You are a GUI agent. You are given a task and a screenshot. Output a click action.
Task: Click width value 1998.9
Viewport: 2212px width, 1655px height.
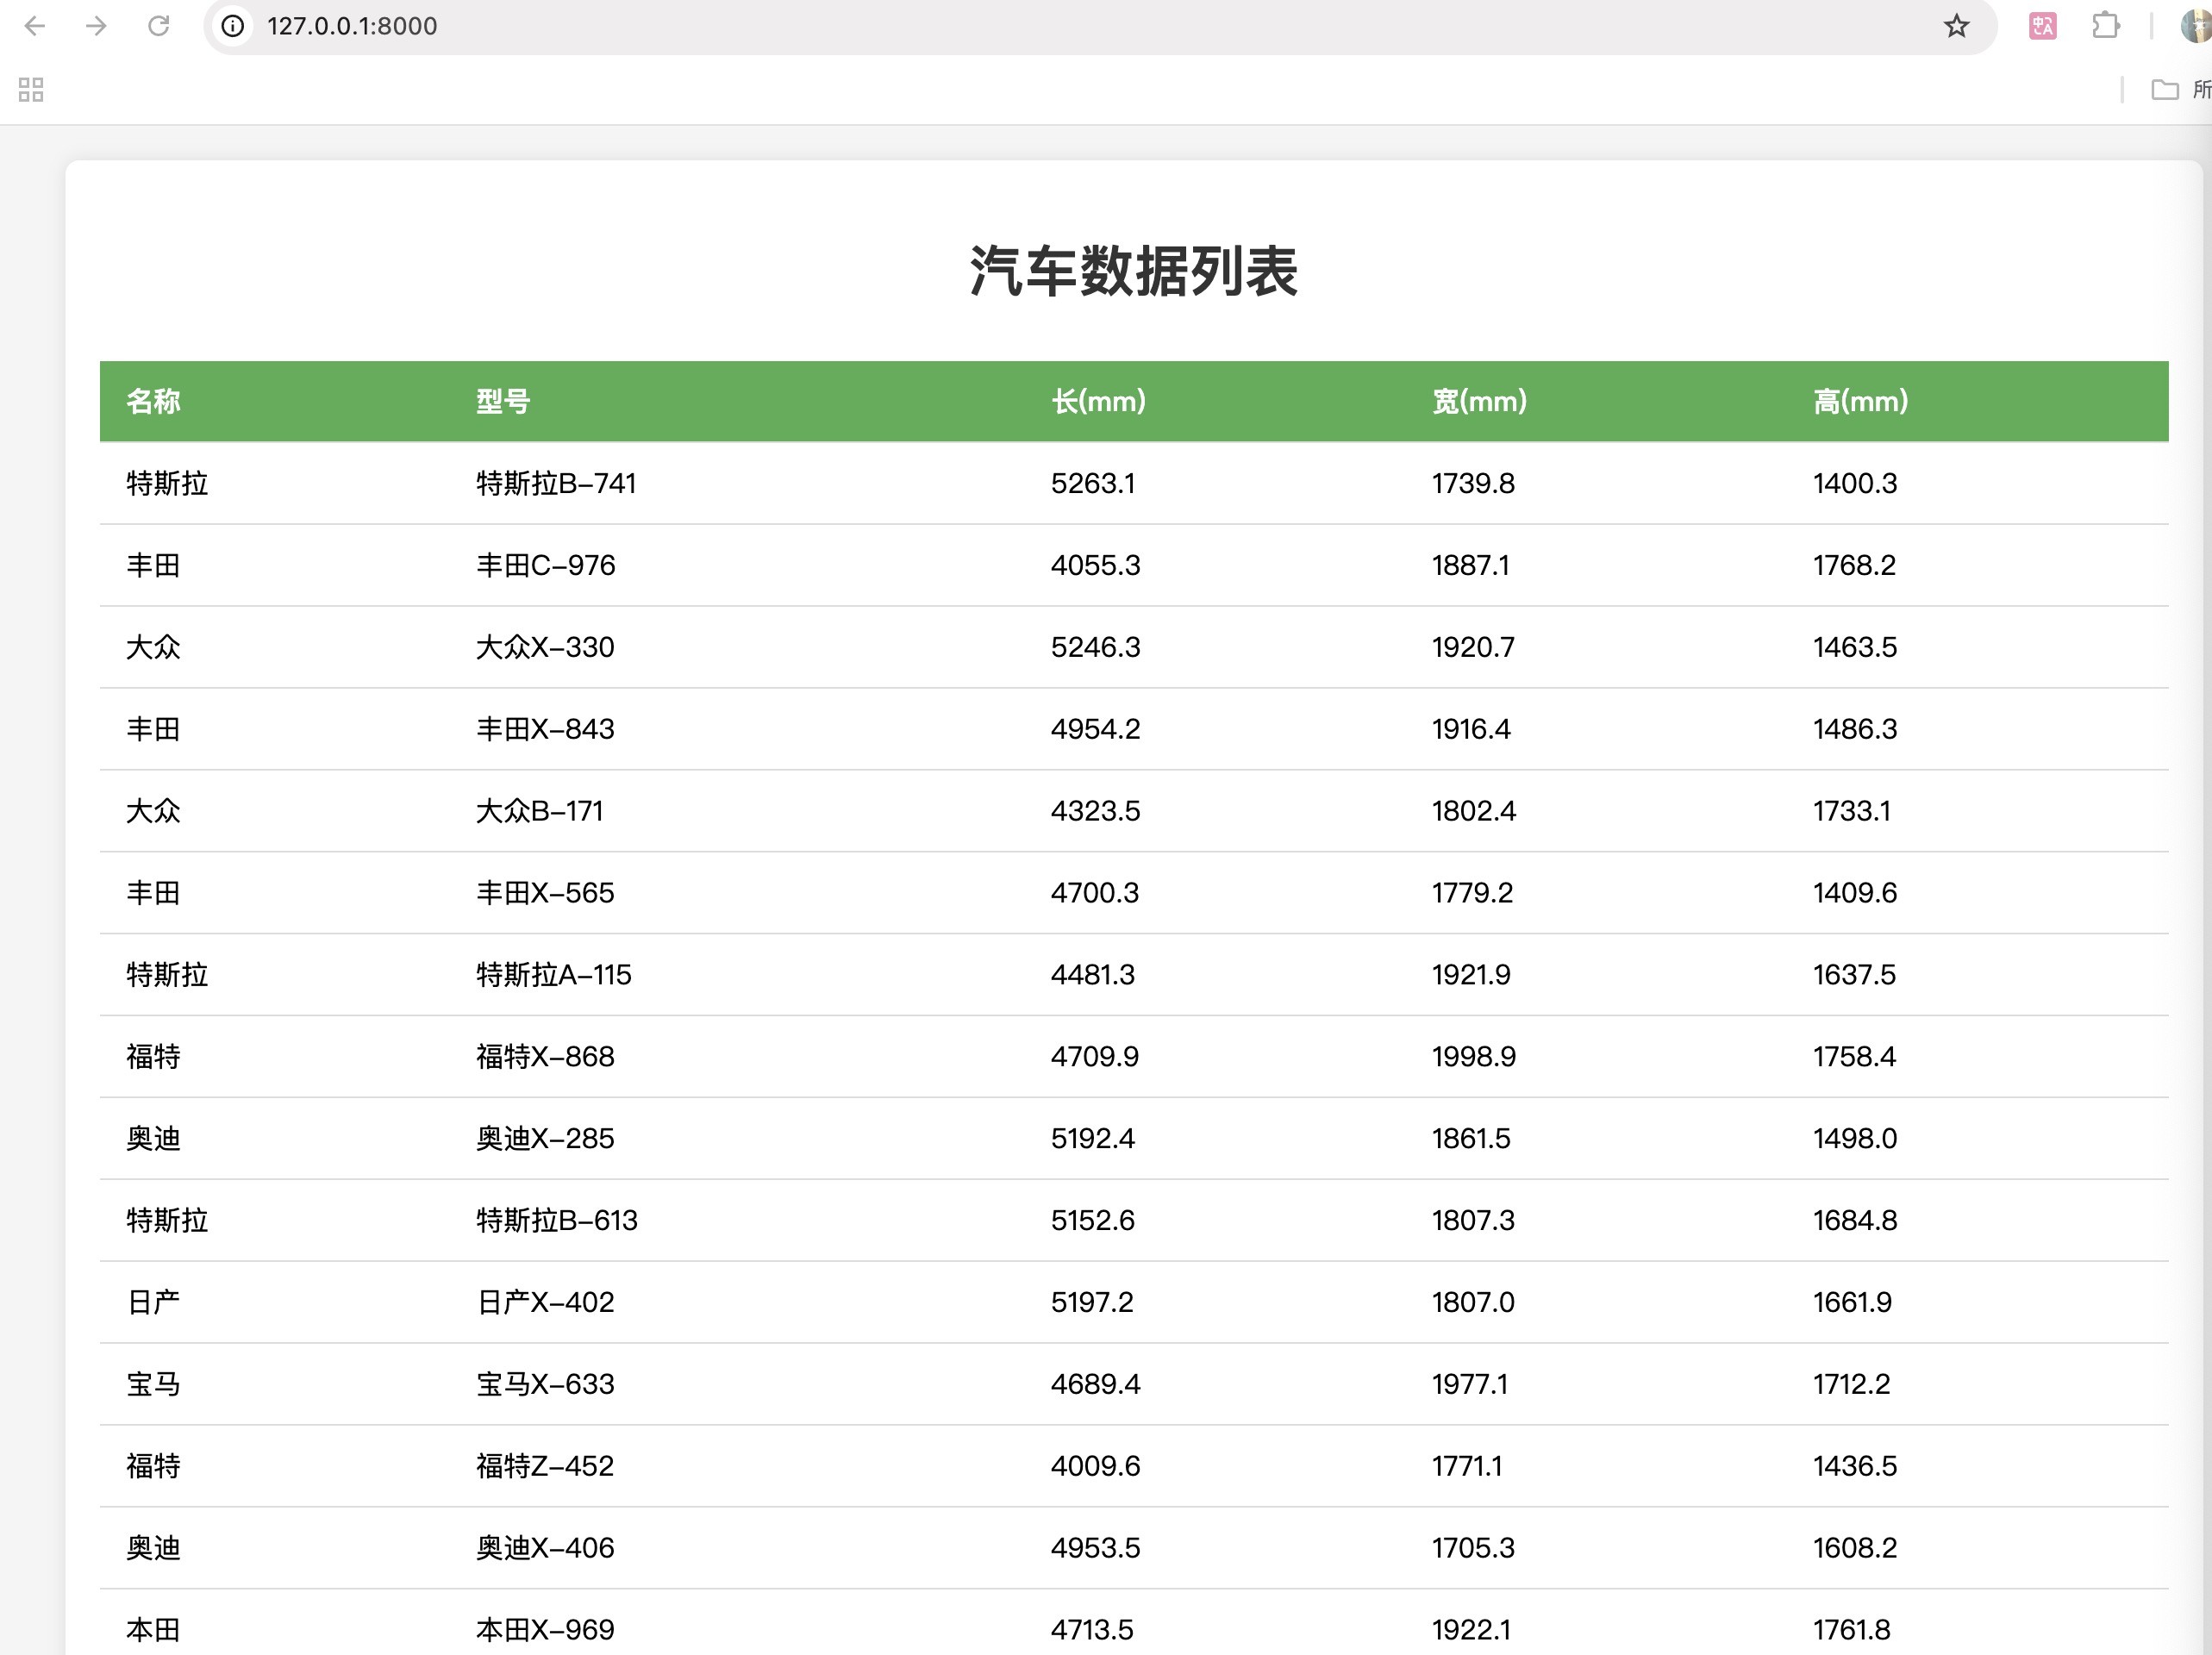coord(1474,1057)
